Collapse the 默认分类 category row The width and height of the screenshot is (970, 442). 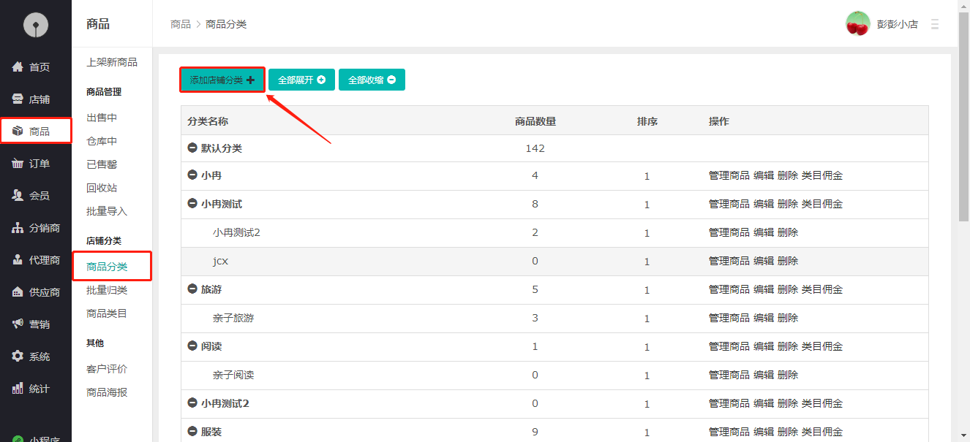click(192, 148)
